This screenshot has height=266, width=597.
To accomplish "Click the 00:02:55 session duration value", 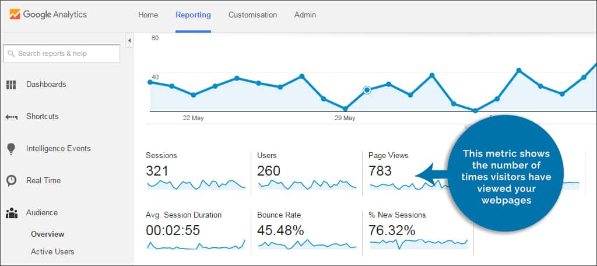I will [173, 230].
